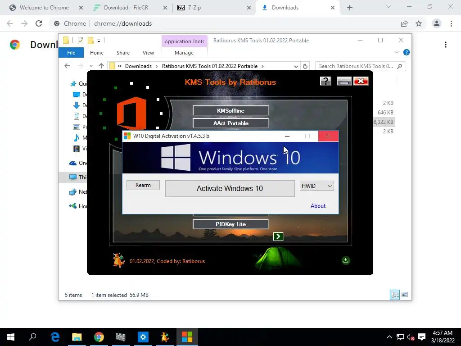Click the Rearm button

click(143, 185)
